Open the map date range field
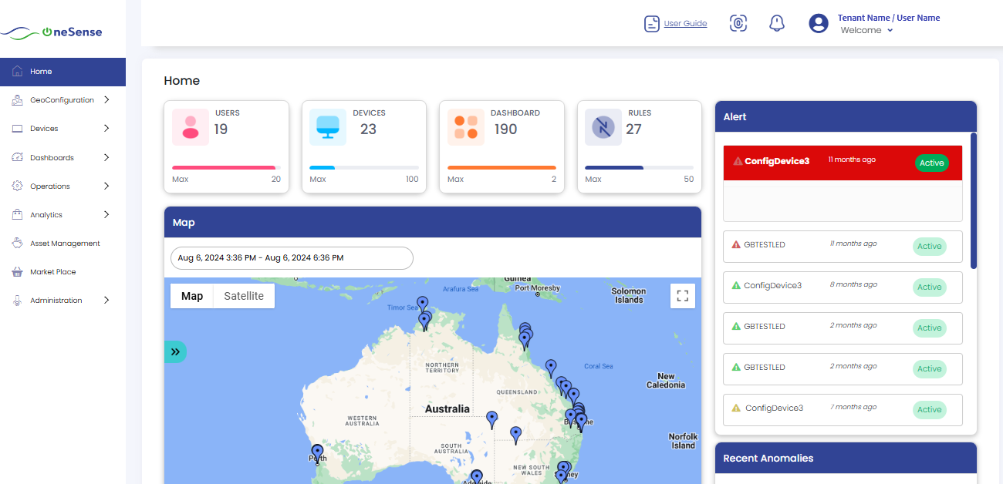The height and width of the screenshot is (484, 1003). [292, 258]
